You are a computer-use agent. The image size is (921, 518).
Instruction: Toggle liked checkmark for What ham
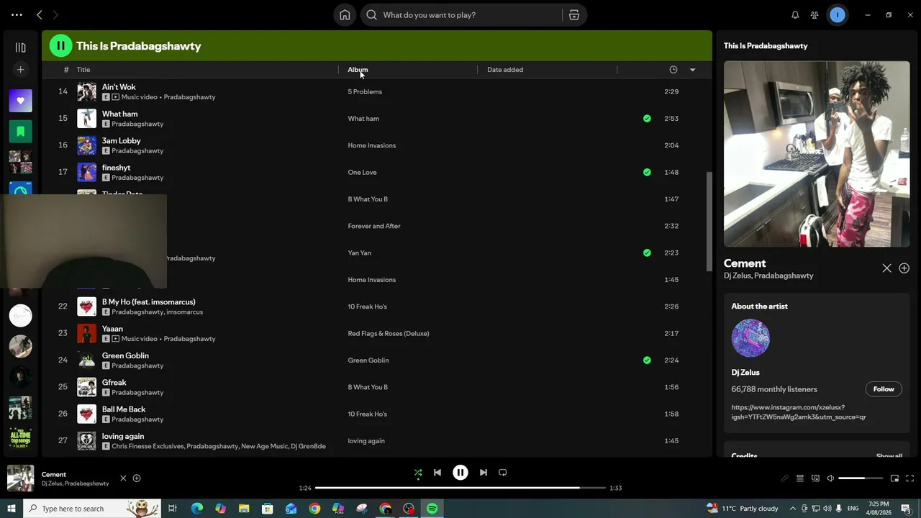(647, 119)
